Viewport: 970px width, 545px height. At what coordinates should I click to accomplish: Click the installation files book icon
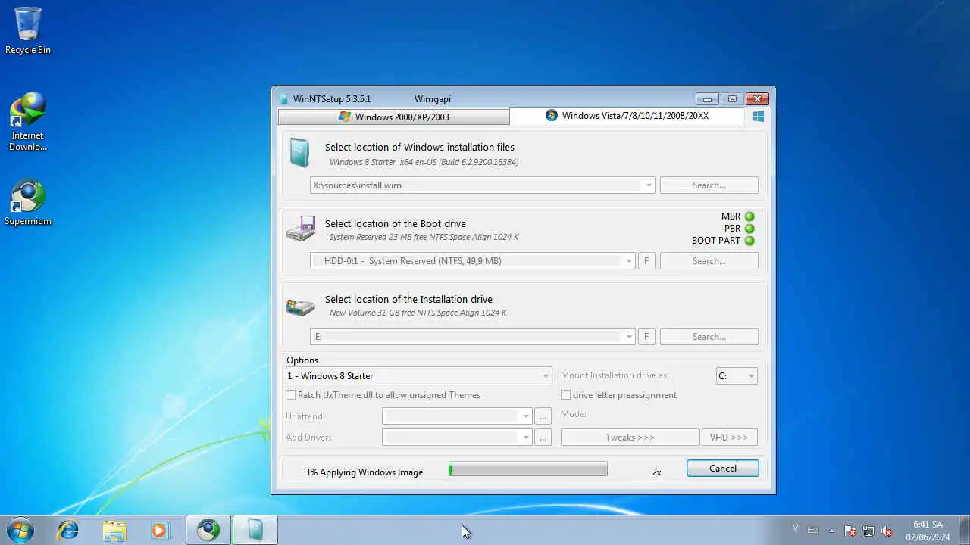coord(299,153)
